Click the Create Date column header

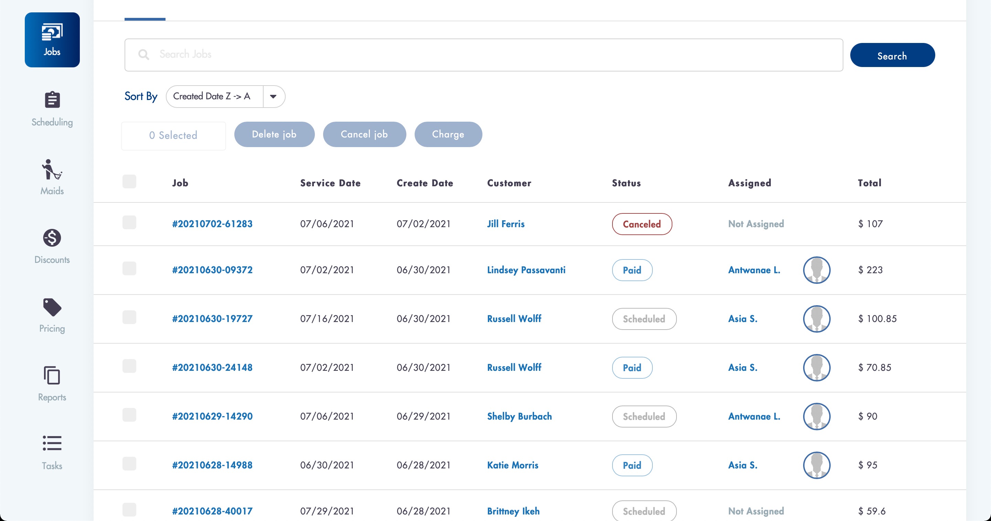425,183
